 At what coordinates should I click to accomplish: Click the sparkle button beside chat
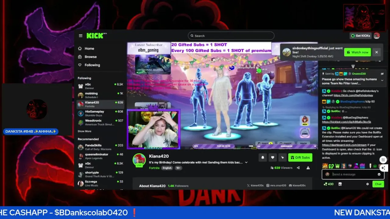[x=383, y=168]
